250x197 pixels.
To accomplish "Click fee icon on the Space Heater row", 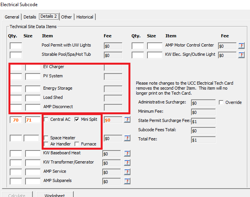I will pos(127,138).
